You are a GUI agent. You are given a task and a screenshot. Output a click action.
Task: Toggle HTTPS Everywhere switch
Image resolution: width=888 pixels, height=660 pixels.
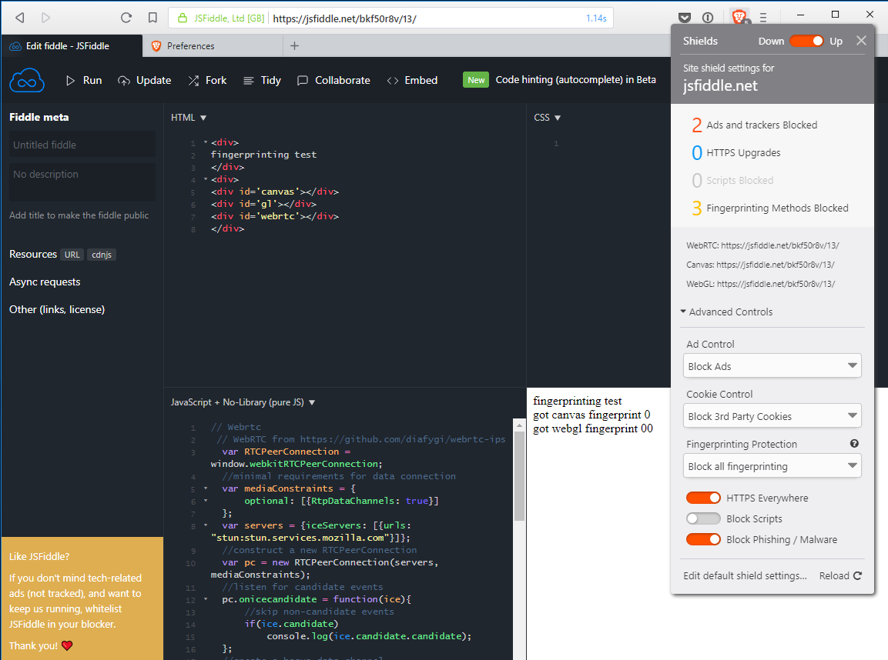coord(703,498)
